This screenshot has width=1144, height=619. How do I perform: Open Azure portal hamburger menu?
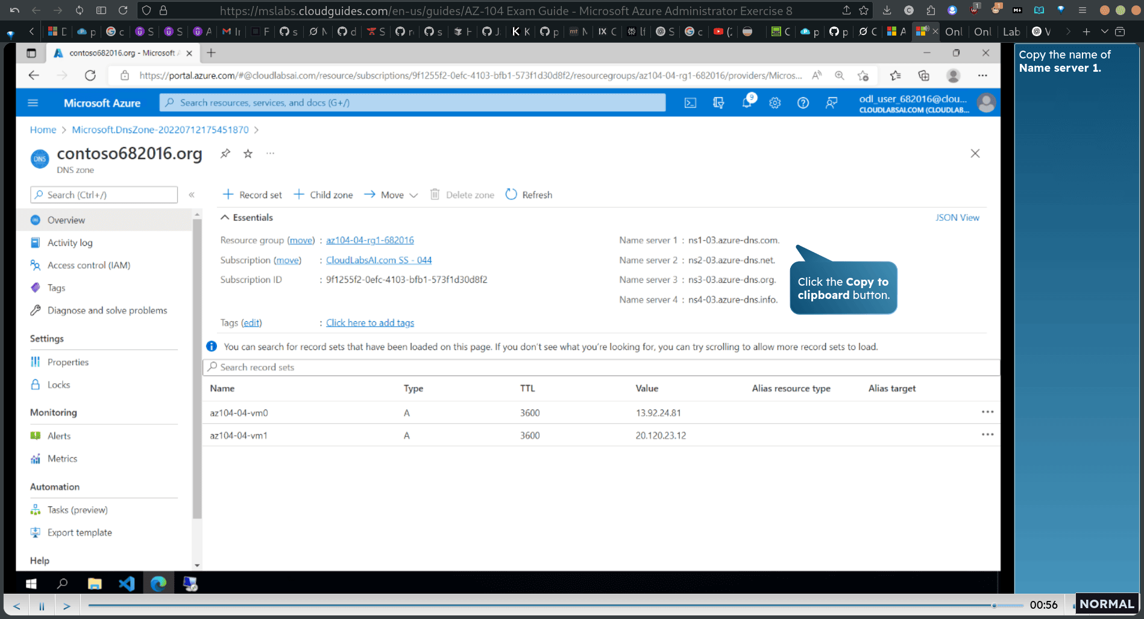tap(33, 103)
